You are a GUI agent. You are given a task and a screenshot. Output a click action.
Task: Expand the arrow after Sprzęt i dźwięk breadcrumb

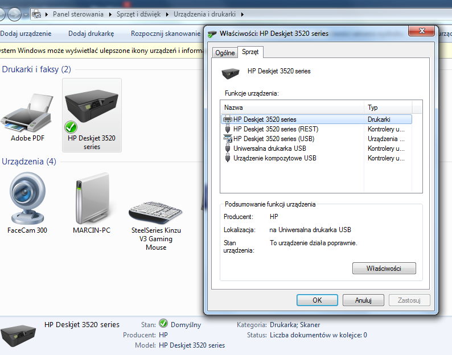167,14
